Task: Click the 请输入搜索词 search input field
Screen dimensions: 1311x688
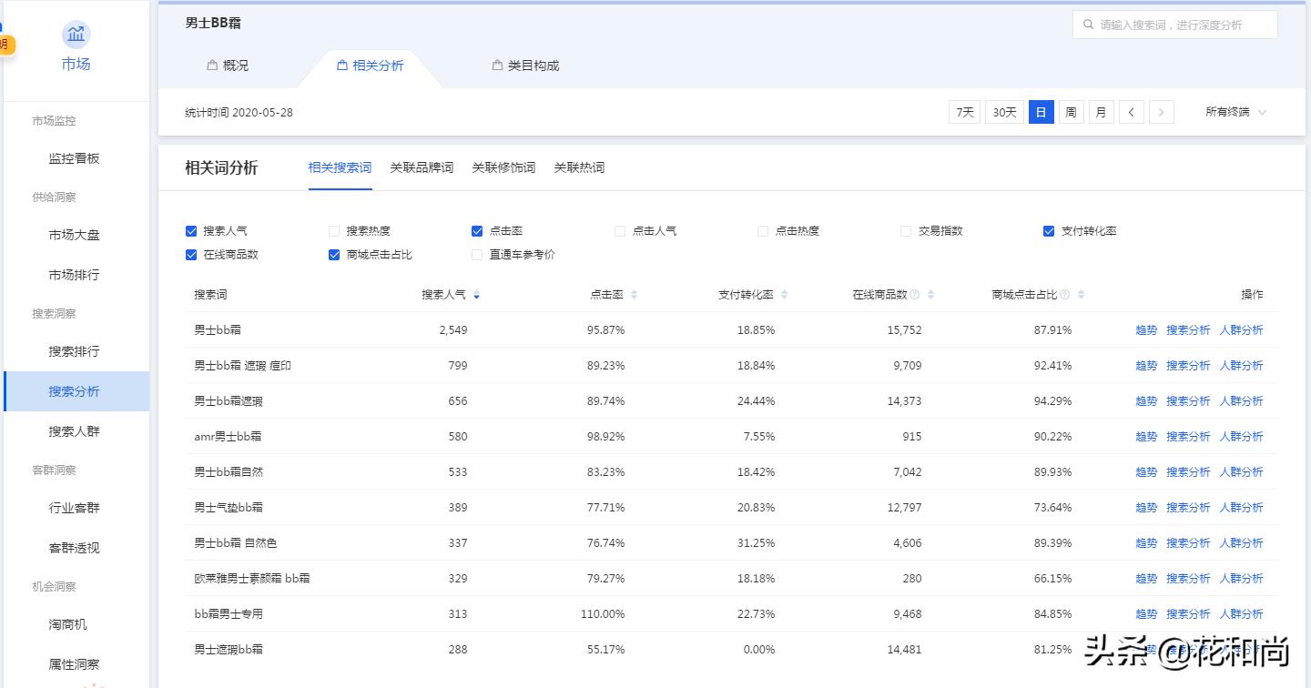Action: [1174, 24]
